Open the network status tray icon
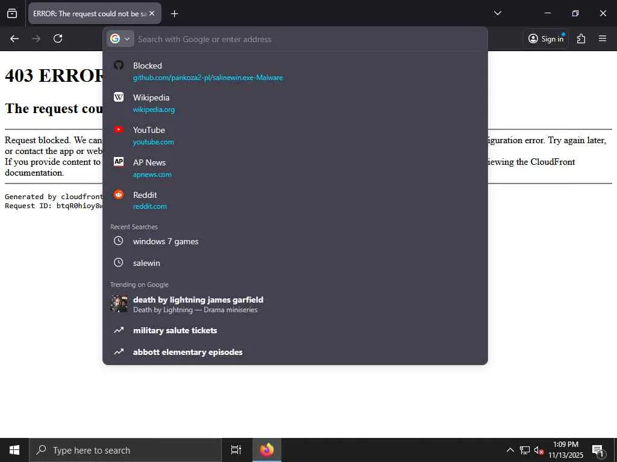 pyautogui.click(x=525, y=450)
